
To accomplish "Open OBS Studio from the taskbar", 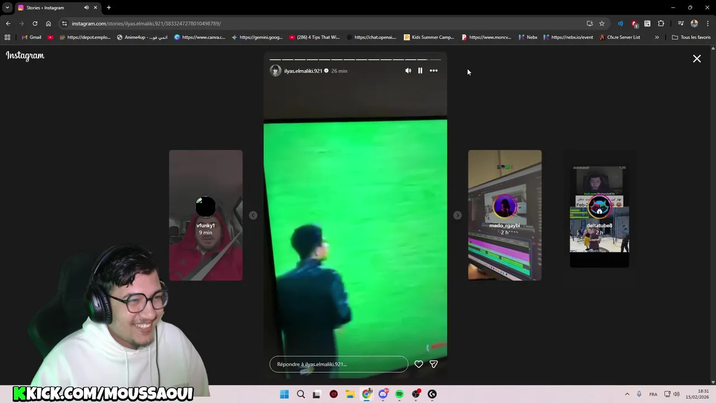I will pyautogui.click(x=416, y=394).
